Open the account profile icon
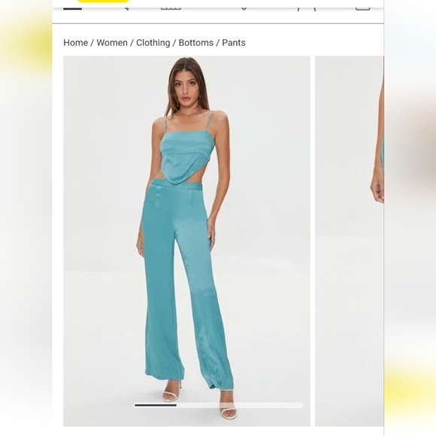The width and height of the screenshot is (436, 436). point(307,8)
